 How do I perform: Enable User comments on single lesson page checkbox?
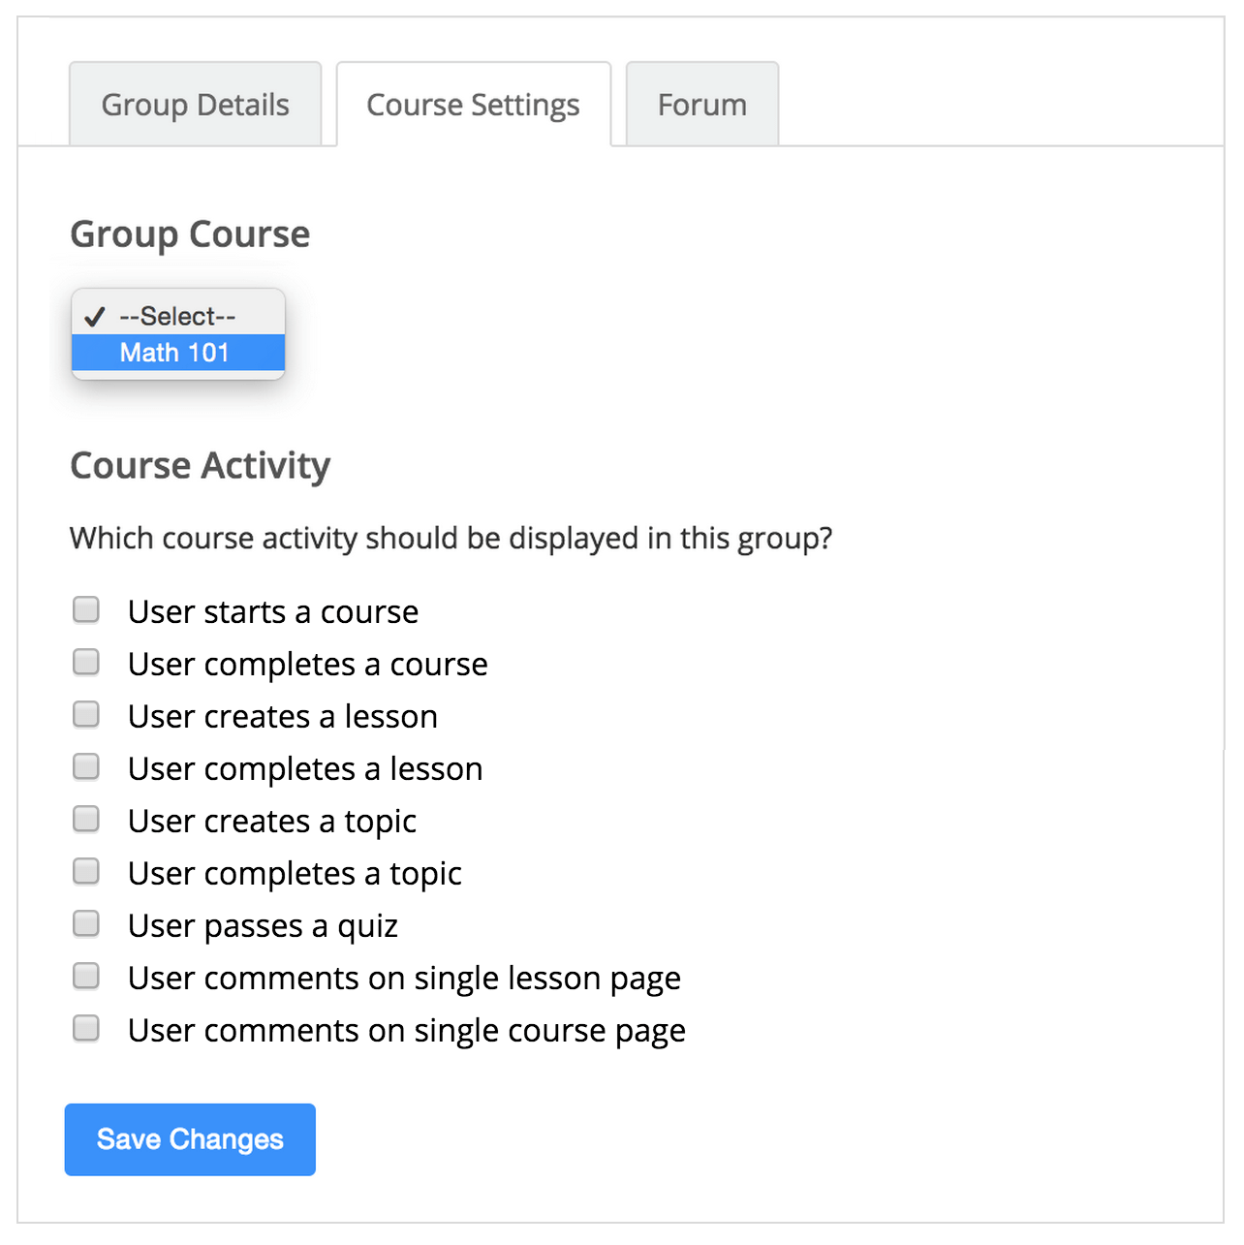tap(86, 976)
